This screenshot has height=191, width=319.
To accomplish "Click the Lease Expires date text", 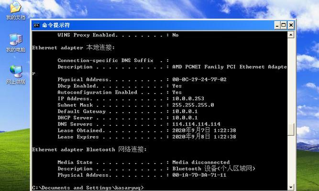I will (x=204, y=137).
